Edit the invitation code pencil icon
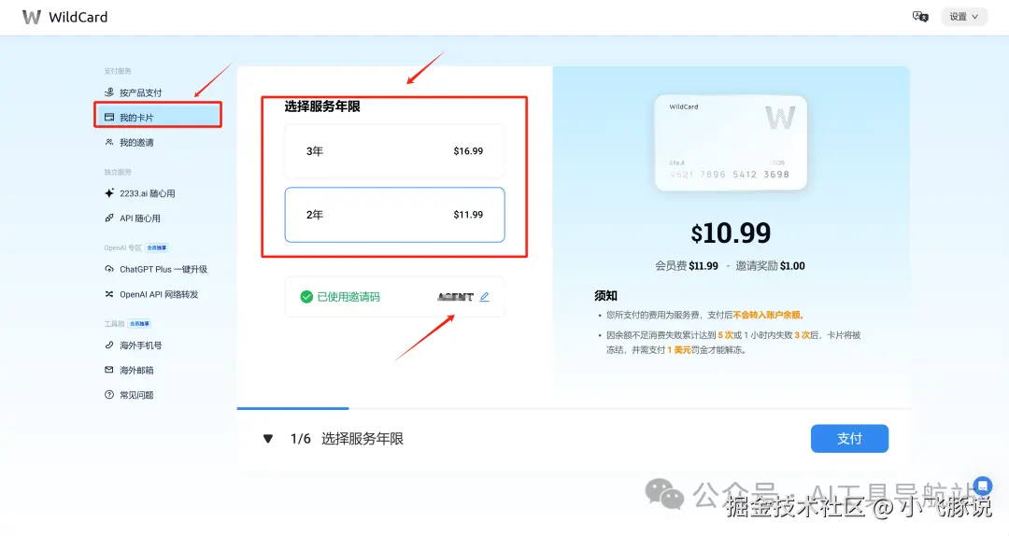 click(x=485, y=297)
